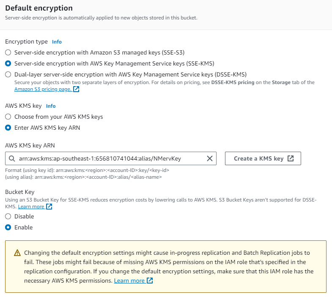The height and width of the screenshot is (297, 332).
Task: Disable the S3 Bucket Key
Action: [x=8, y=216]
